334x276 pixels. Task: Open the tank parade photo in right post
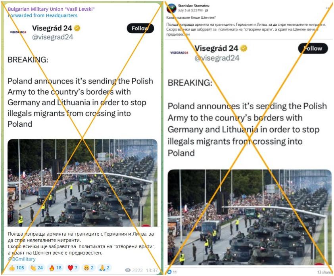(x=250, y=217)
